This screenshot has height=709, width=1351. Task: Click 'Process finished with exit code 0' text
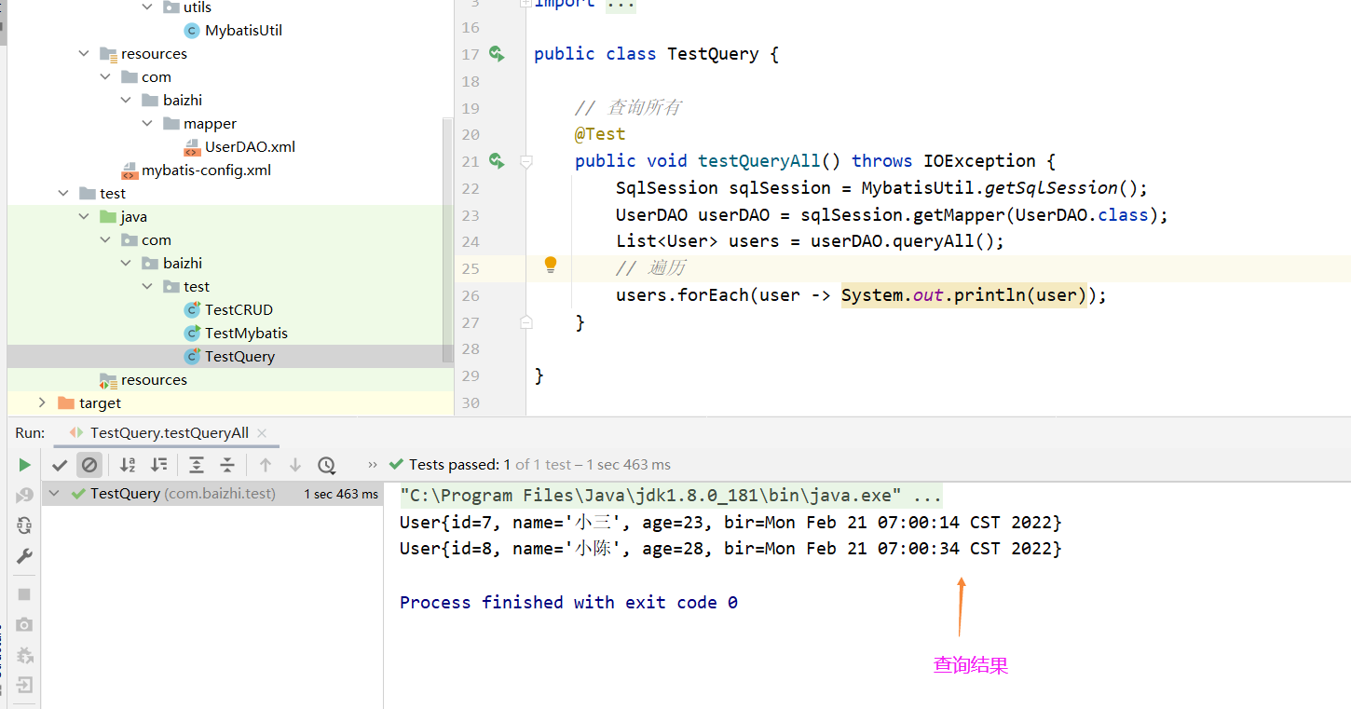(x=568, y=603)
